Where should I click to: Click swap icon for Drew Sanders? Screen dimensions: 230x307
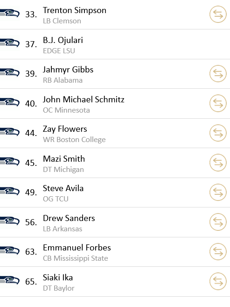click(x=218, y=222)
